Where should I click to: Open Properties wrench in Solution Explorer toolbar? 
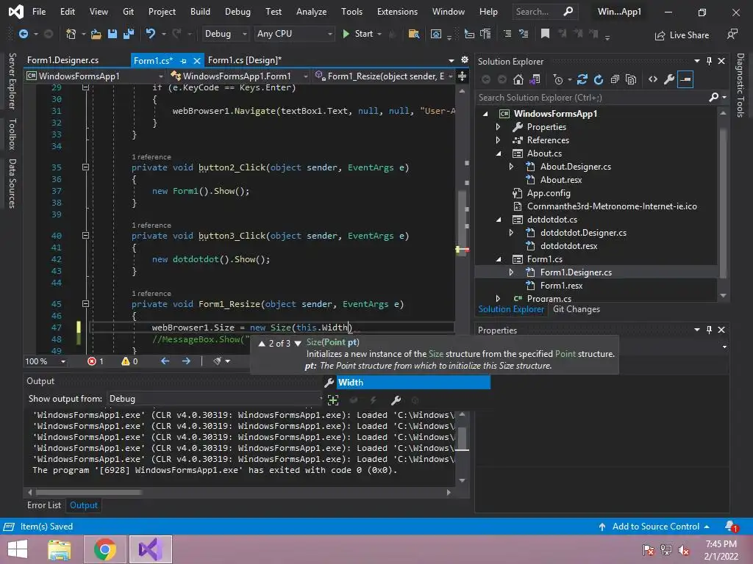pos(669,79)
